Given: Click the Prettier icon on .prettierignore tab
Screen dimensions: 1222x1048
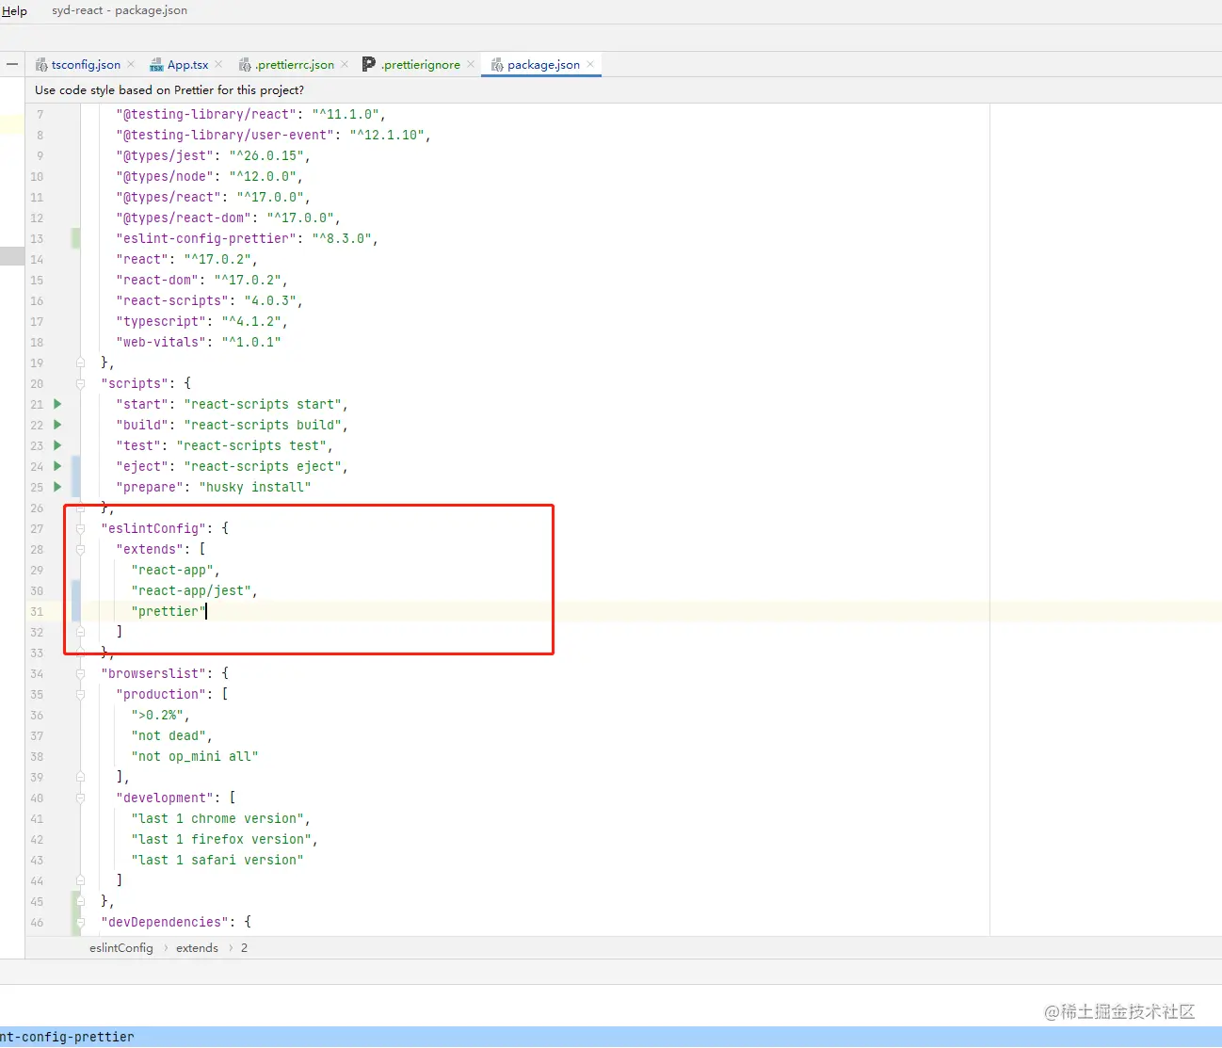Looking at the screenshot, I should point(369,64).
